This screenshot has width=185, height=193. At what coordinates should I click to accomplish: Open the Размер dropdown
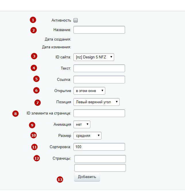87,136
